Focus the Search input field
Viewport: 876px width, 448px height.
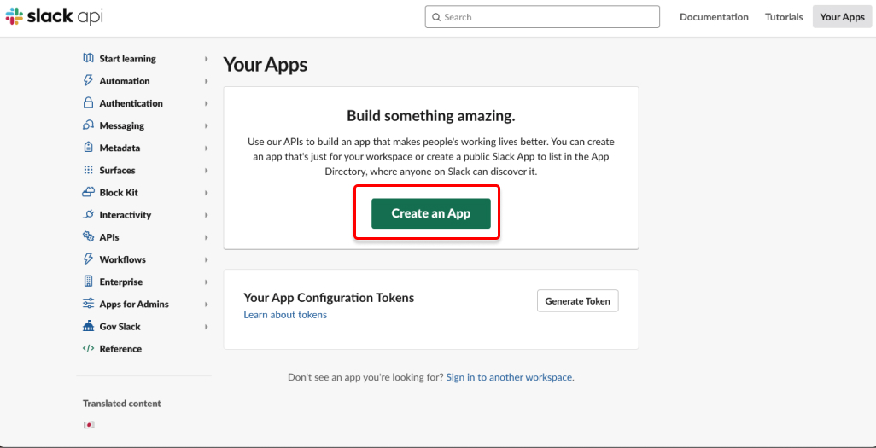click(x=542, y=17)
